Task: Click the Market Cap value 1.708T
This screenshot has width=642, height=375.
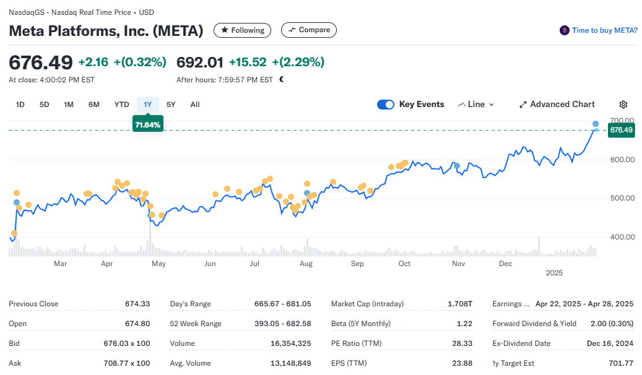Action: point(460,304)
